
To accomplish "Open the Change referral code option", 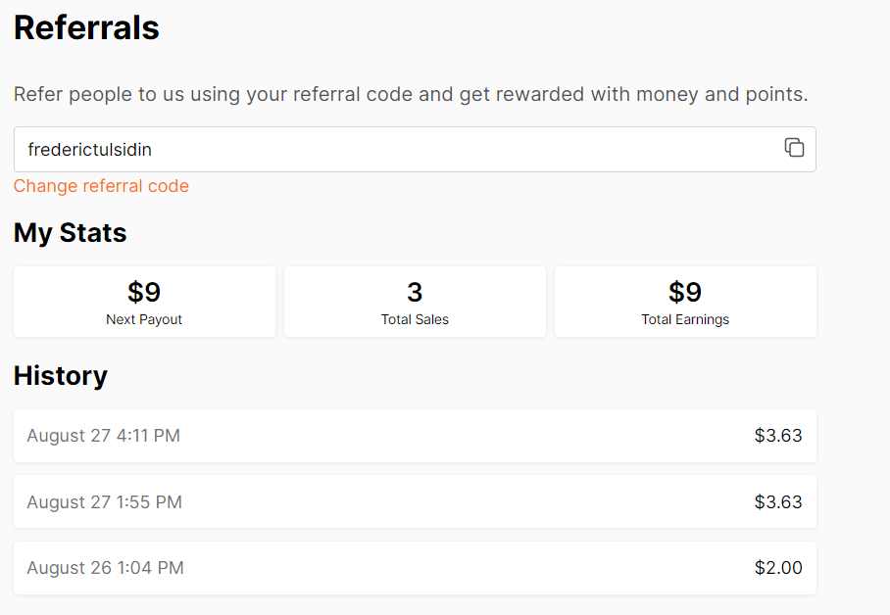I will coord(101,185).
